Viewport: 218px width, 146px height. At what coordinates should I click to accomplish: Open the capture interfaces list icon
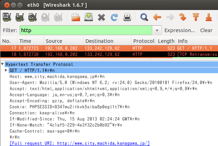coord(7,17)
